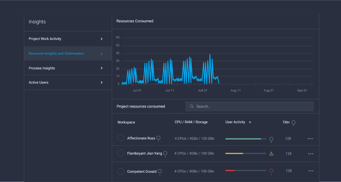This screenshot has height=182, width=341.
Task: Click the red alert icon for Competent Donald
Action: [271, 171]
